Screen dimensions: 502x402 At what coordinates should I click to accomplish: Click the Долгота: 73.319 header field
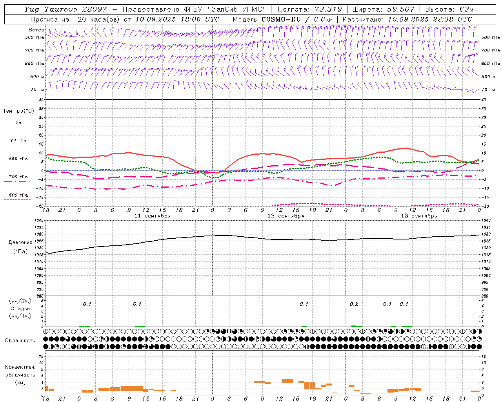pyautogui.click(x=309, y=9)
